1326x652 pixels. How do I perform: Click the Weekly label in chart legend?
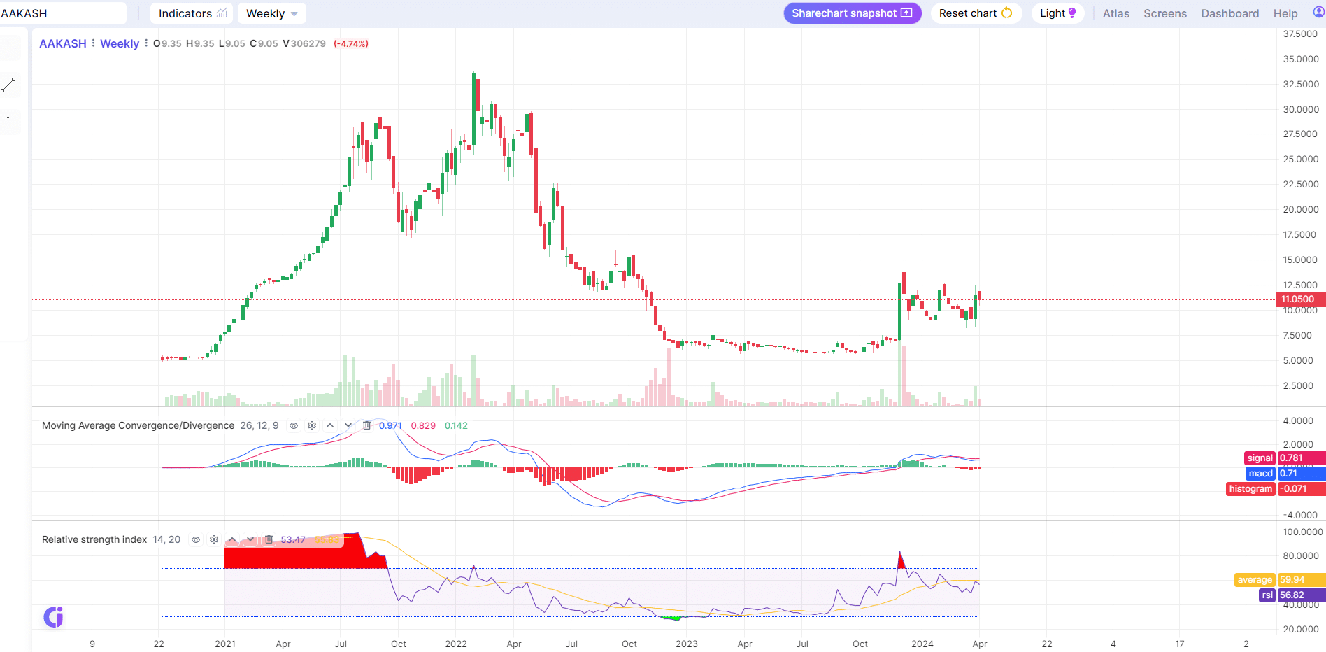[x=120, y=43]
